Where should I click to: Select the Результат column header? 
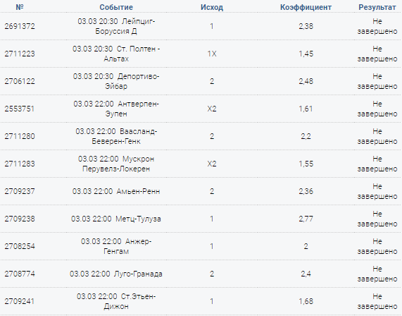pos(377,7)
